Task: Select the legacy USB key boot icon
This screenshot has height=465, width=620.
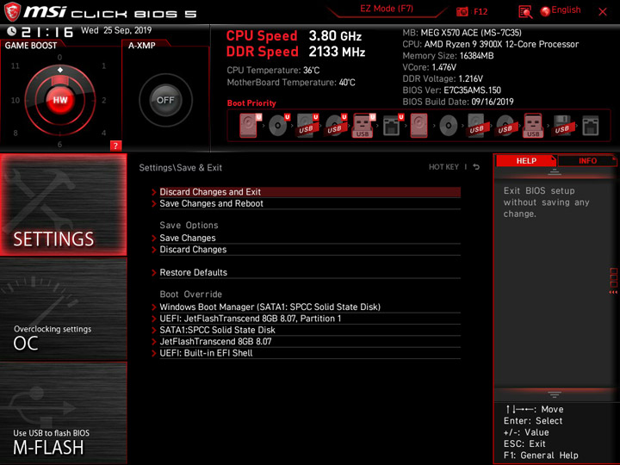Action: pyautogui.click(x=533, y=126)
